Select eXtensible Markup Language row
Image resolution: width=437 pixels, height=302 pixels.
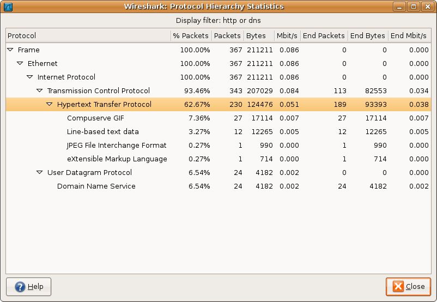click(117, 159)
